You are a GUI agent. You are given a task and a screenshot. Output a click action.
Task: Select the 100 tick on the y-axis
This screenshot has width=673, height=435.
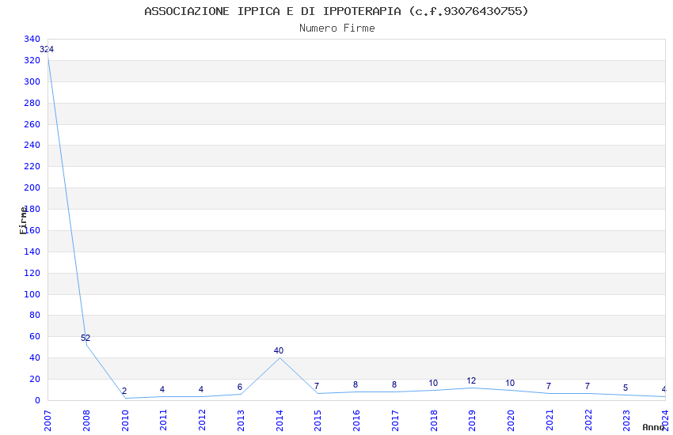click(32, 294)
